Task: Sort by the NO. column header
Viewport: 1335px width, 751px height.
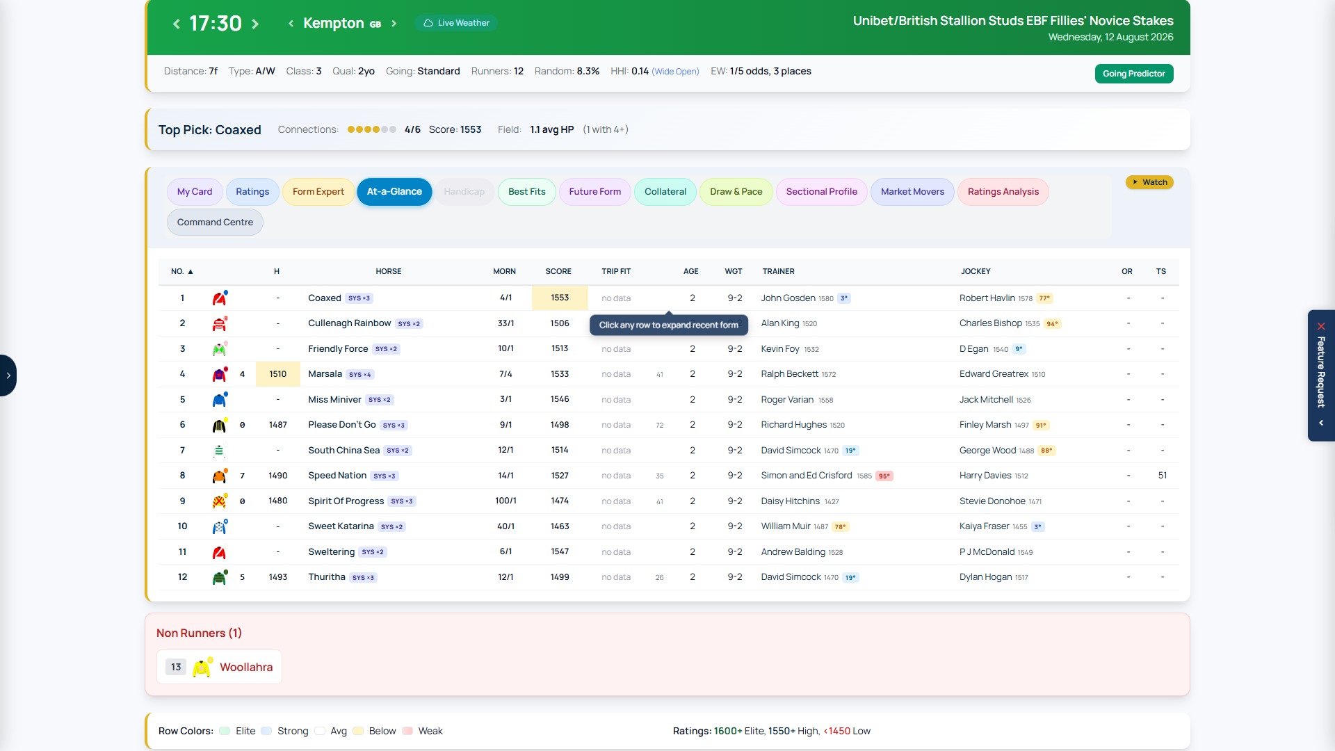Action: (x=182, y=272)
